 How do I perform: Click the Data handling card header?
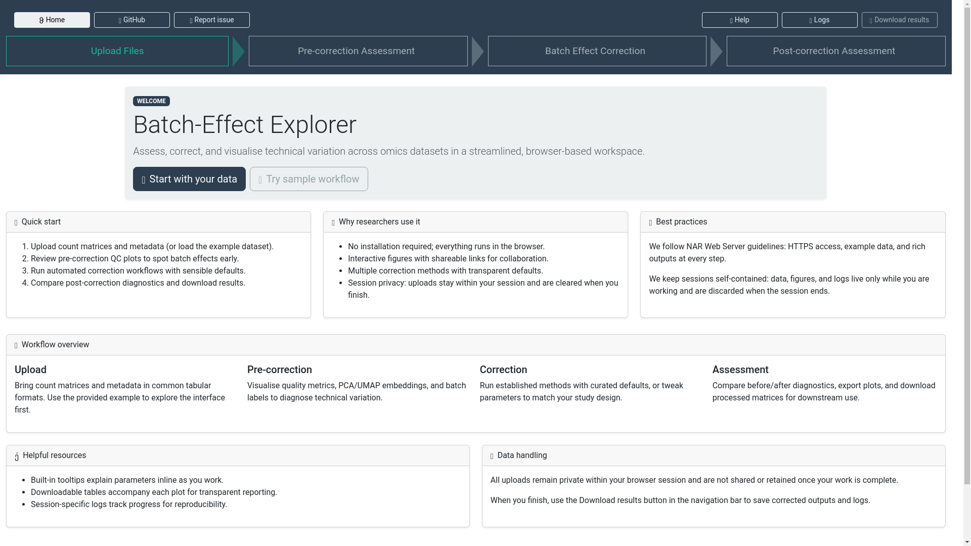tap(714, 456)
